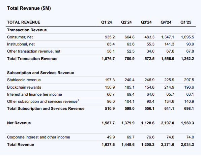Click the Interest and finance fee income label
Viewport: 201px width, 157px height.
click(x=34, y=94)
